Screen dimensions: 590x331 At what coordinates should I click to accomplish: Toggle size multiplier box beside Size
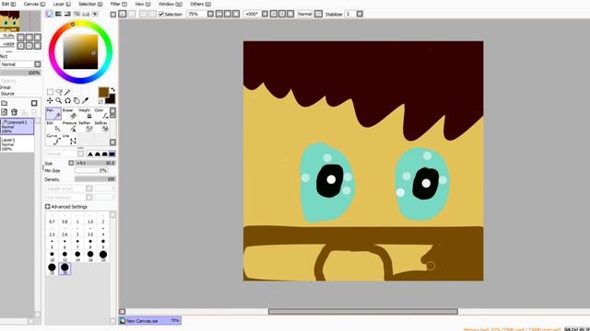tap(71, 163)
